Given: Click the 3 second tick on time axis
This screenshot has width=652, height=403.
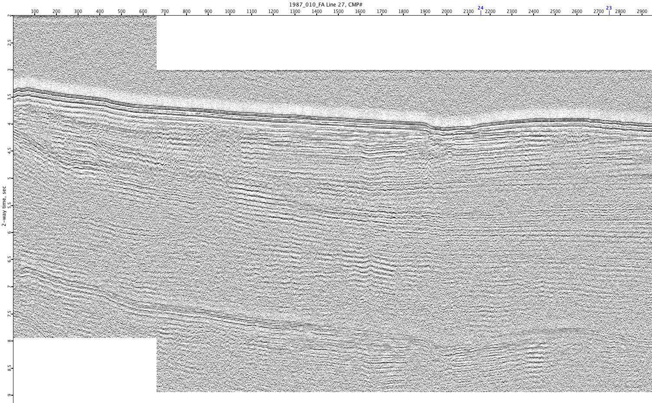Looking at the screenshot, I should point(9,70).
